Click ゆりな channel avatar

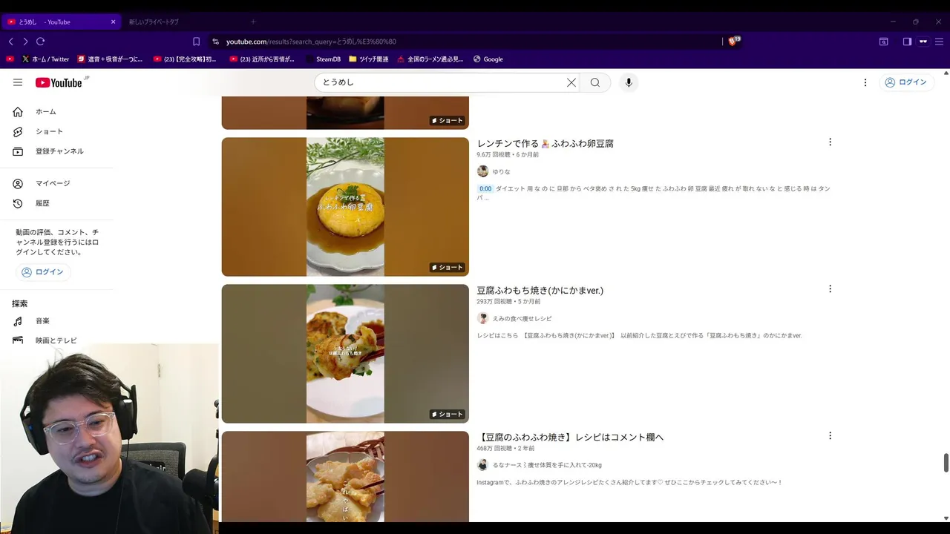click(x=482, y=171)
